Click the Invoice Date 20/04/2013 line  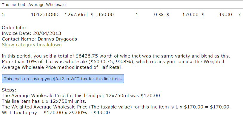31,33
